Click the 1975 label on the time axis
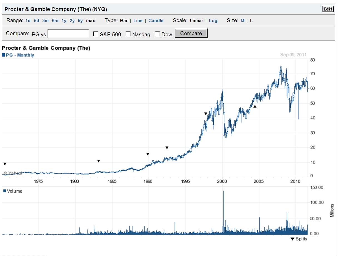 coord(38,181)
